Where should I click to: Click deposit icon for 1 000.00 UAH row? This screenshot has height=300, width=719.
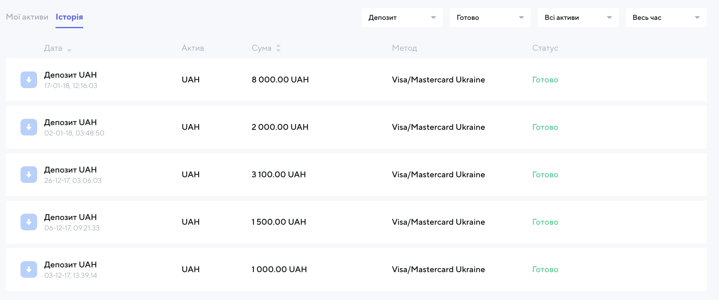tap(29, 269)
